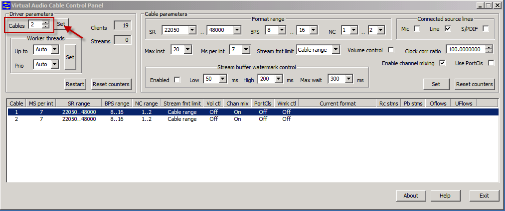Click the Streams count value 0
The height and width of the screenshot is (211, 505).
pyautogui.click(x=123, y=40)
